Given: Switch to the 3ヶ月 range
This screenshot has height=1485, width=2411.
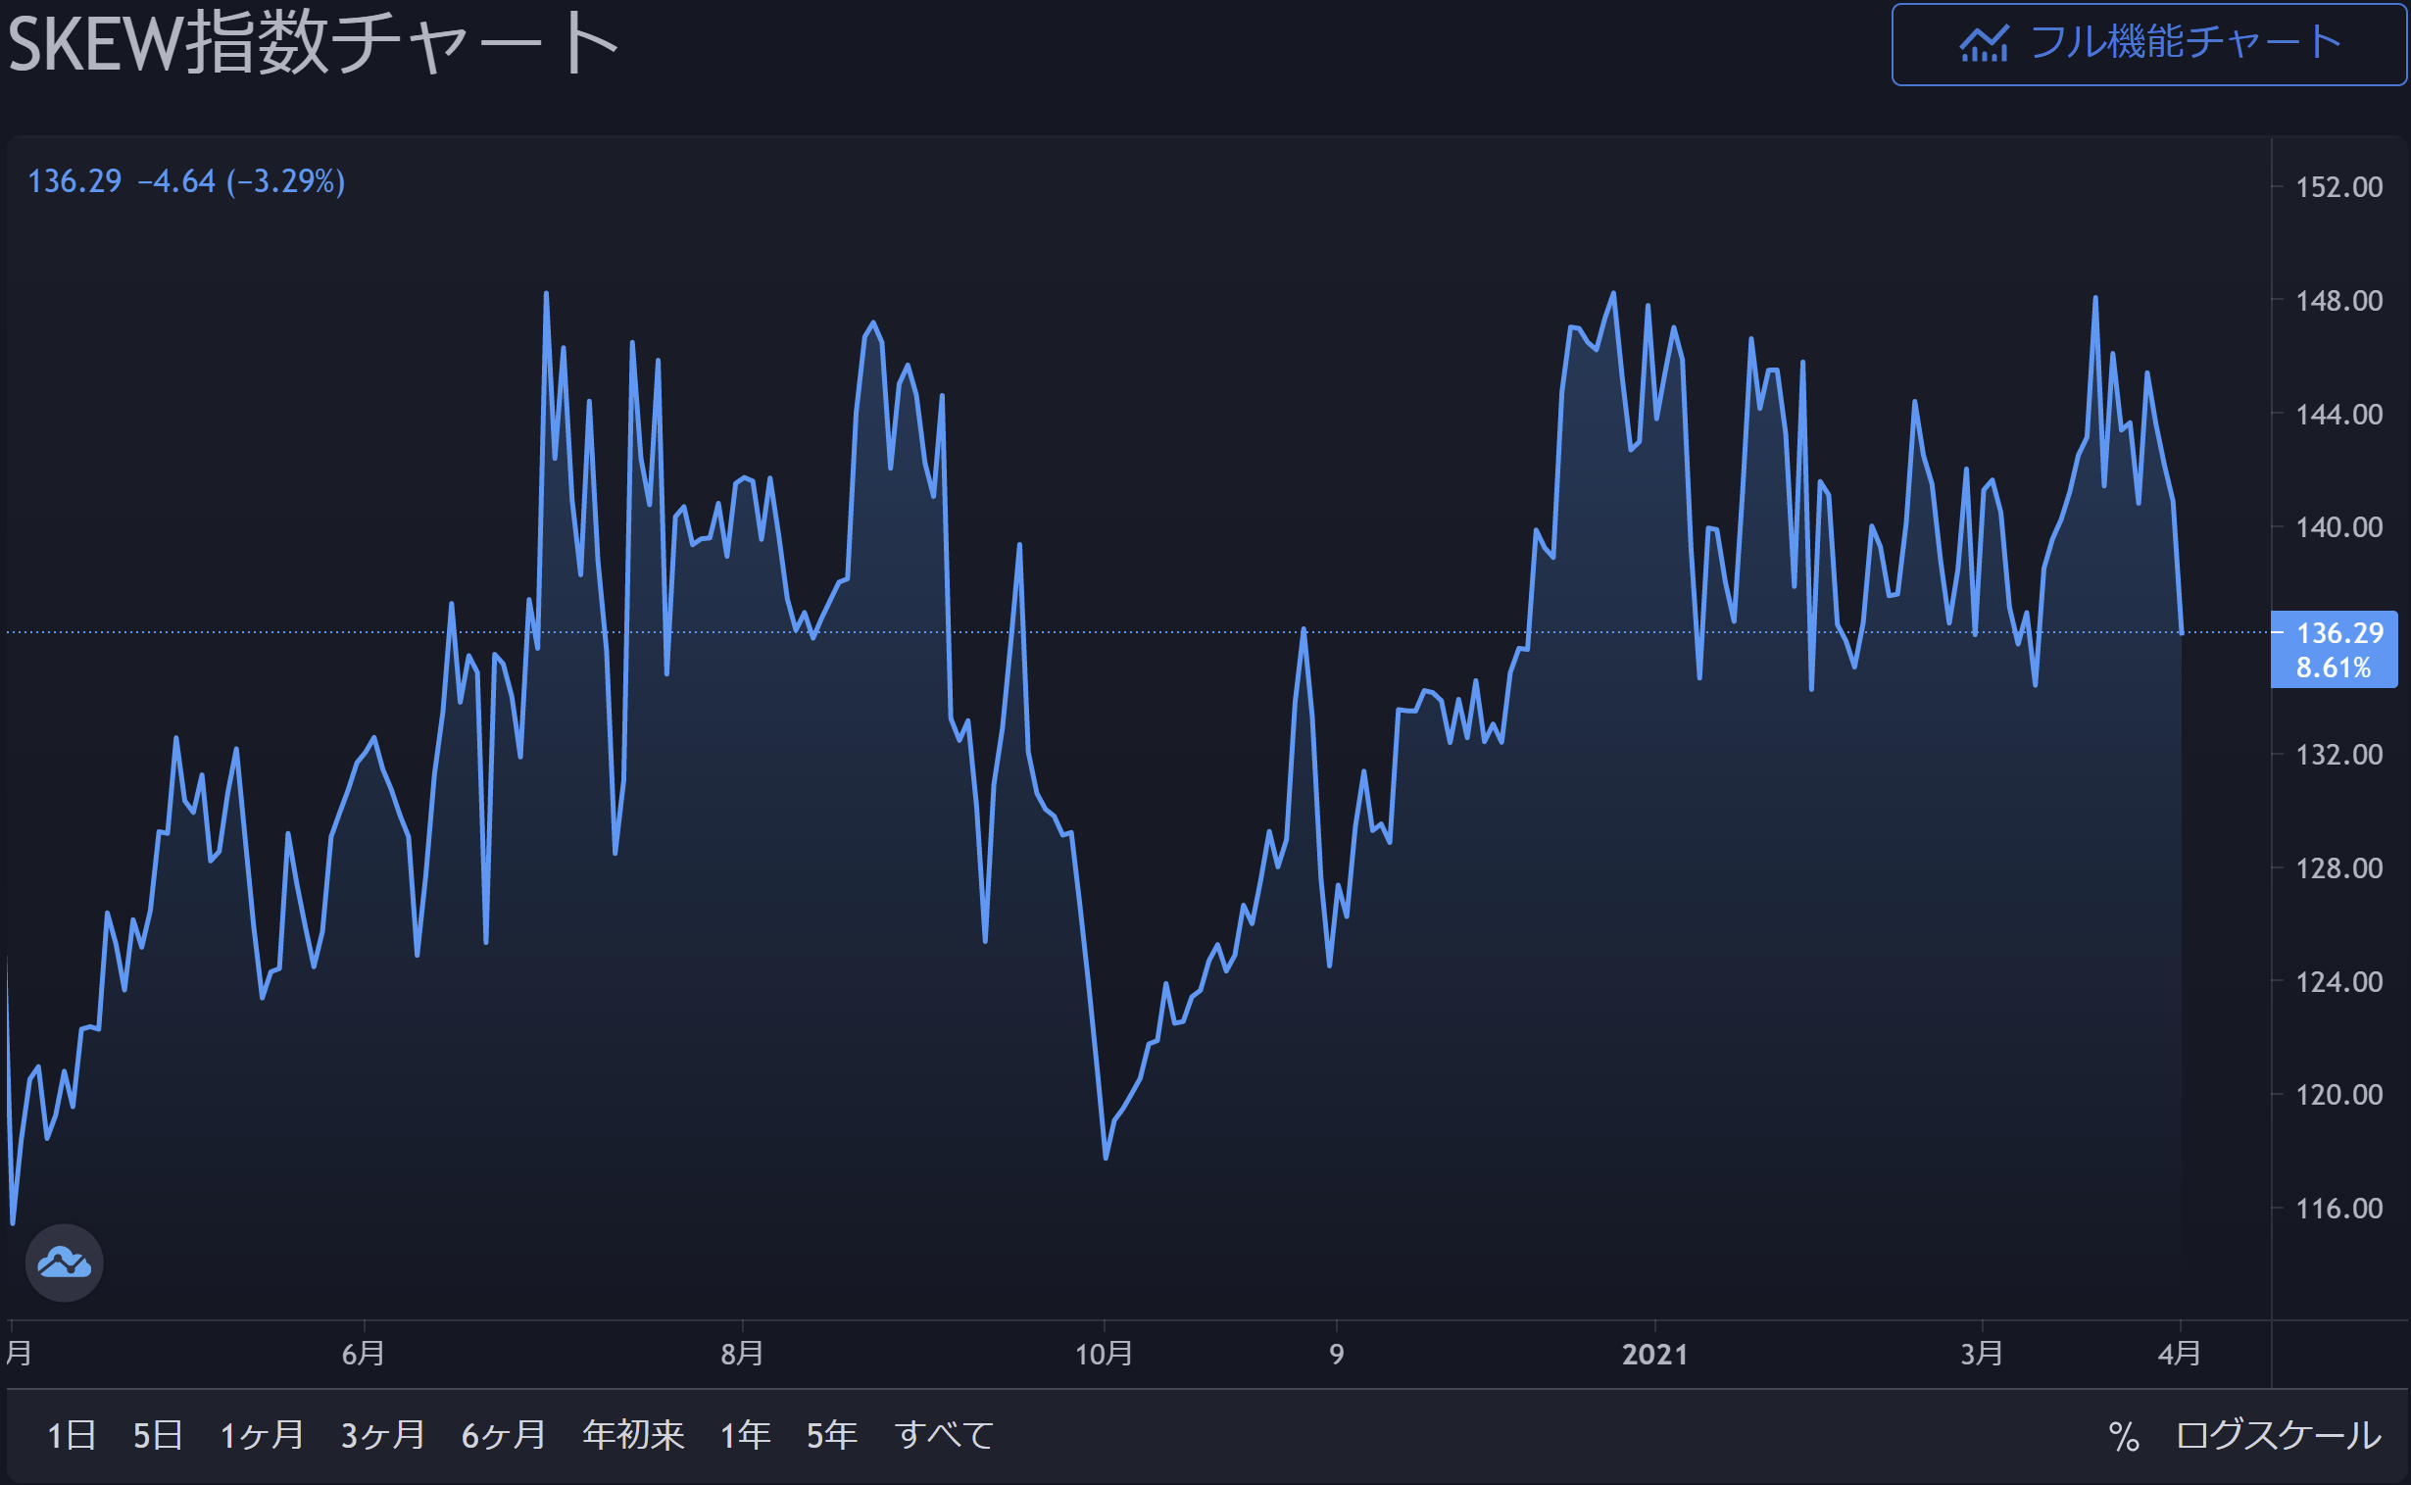Looking at the screenshot, I should click(382, 1436).
